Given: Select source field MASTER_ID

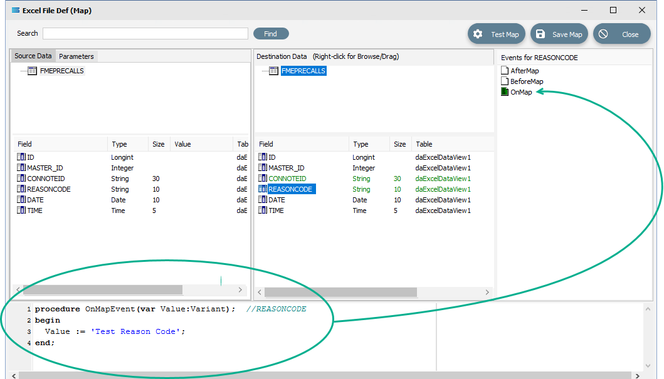Looking at the screenshot, I should 45,168.
